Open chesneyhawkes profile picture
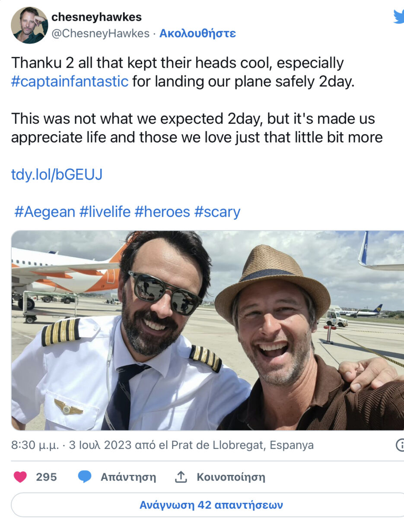 (29, 25)
